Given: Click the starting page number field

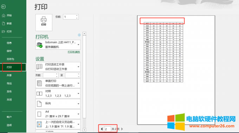Looking at the screenshot, I should tap(50, 75).
